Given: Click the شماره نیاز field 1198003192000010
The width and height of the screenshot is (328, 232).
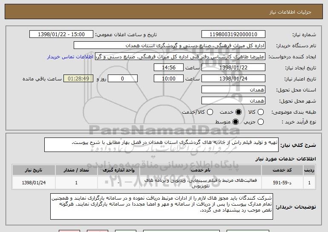Looking at the screenshot, I should (233, 34).
